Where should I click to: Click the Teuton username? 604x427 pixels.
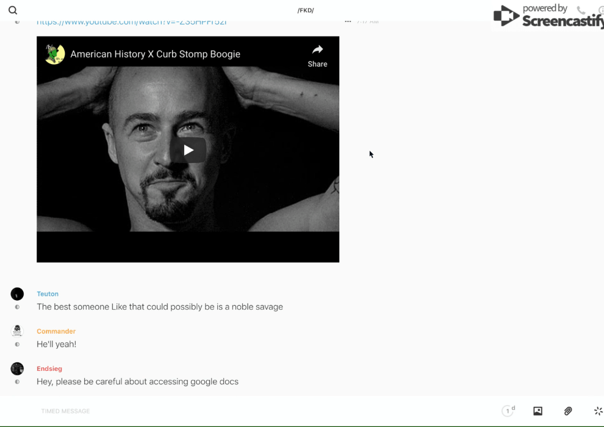coord(48,294)
